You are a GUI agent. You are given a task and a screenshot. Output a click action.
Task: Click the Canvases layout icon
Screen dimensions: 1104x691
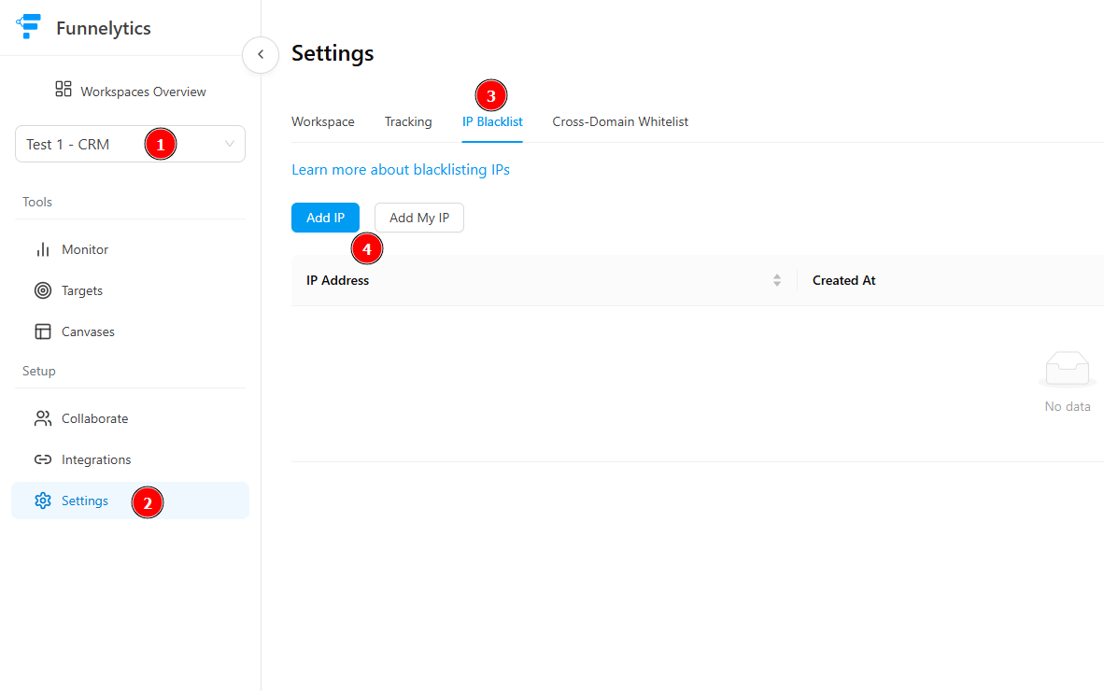pos(43,331)
